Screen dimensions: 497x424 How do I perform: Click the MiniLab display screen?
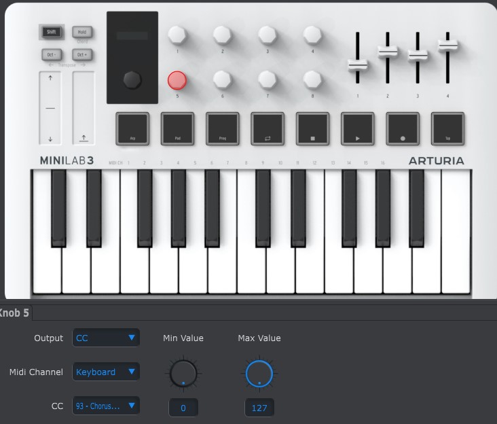point(132,35)
